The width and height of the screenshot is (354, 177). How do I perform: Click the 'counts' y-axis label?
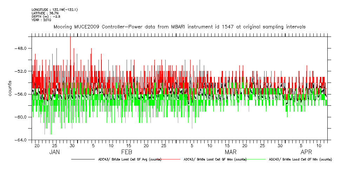(11, 89)
